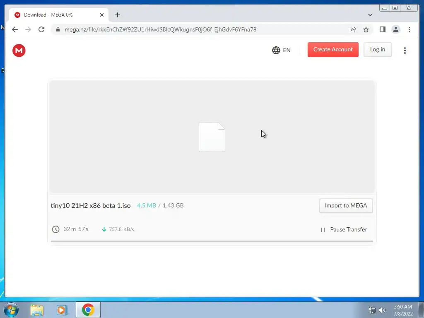
Task: Open Windows Media Player from taskbar
Action: pyautogui.click(x=62, y=310)
